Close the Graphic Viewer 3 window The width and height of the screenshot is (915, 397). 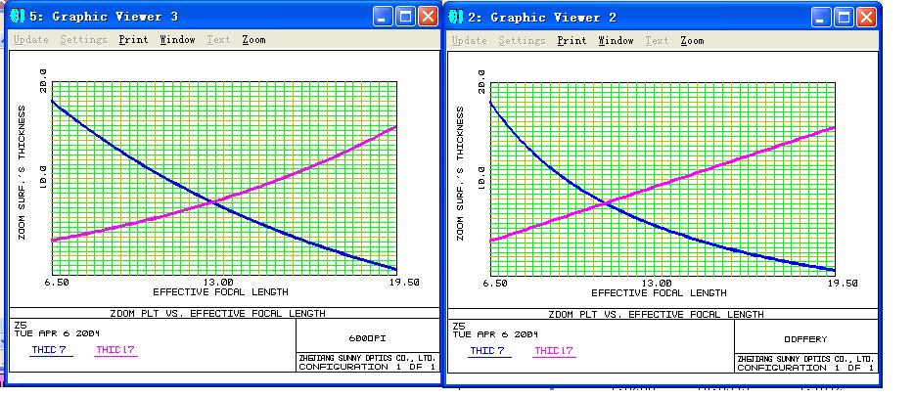point(429,17)
